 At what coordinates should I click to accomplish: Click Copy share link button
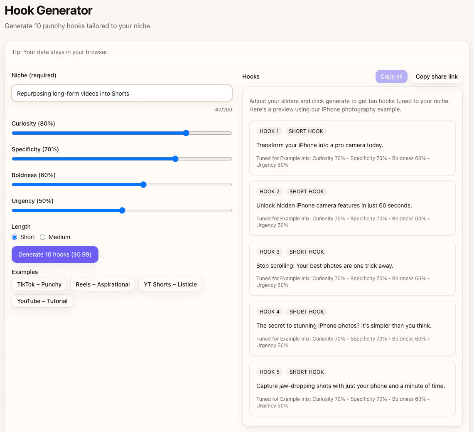(437, 77)
